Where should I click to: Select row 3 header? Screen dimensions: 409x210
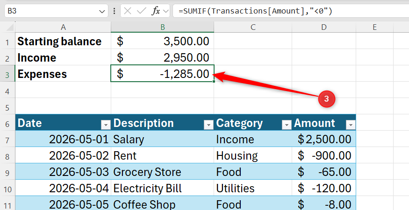7,74
